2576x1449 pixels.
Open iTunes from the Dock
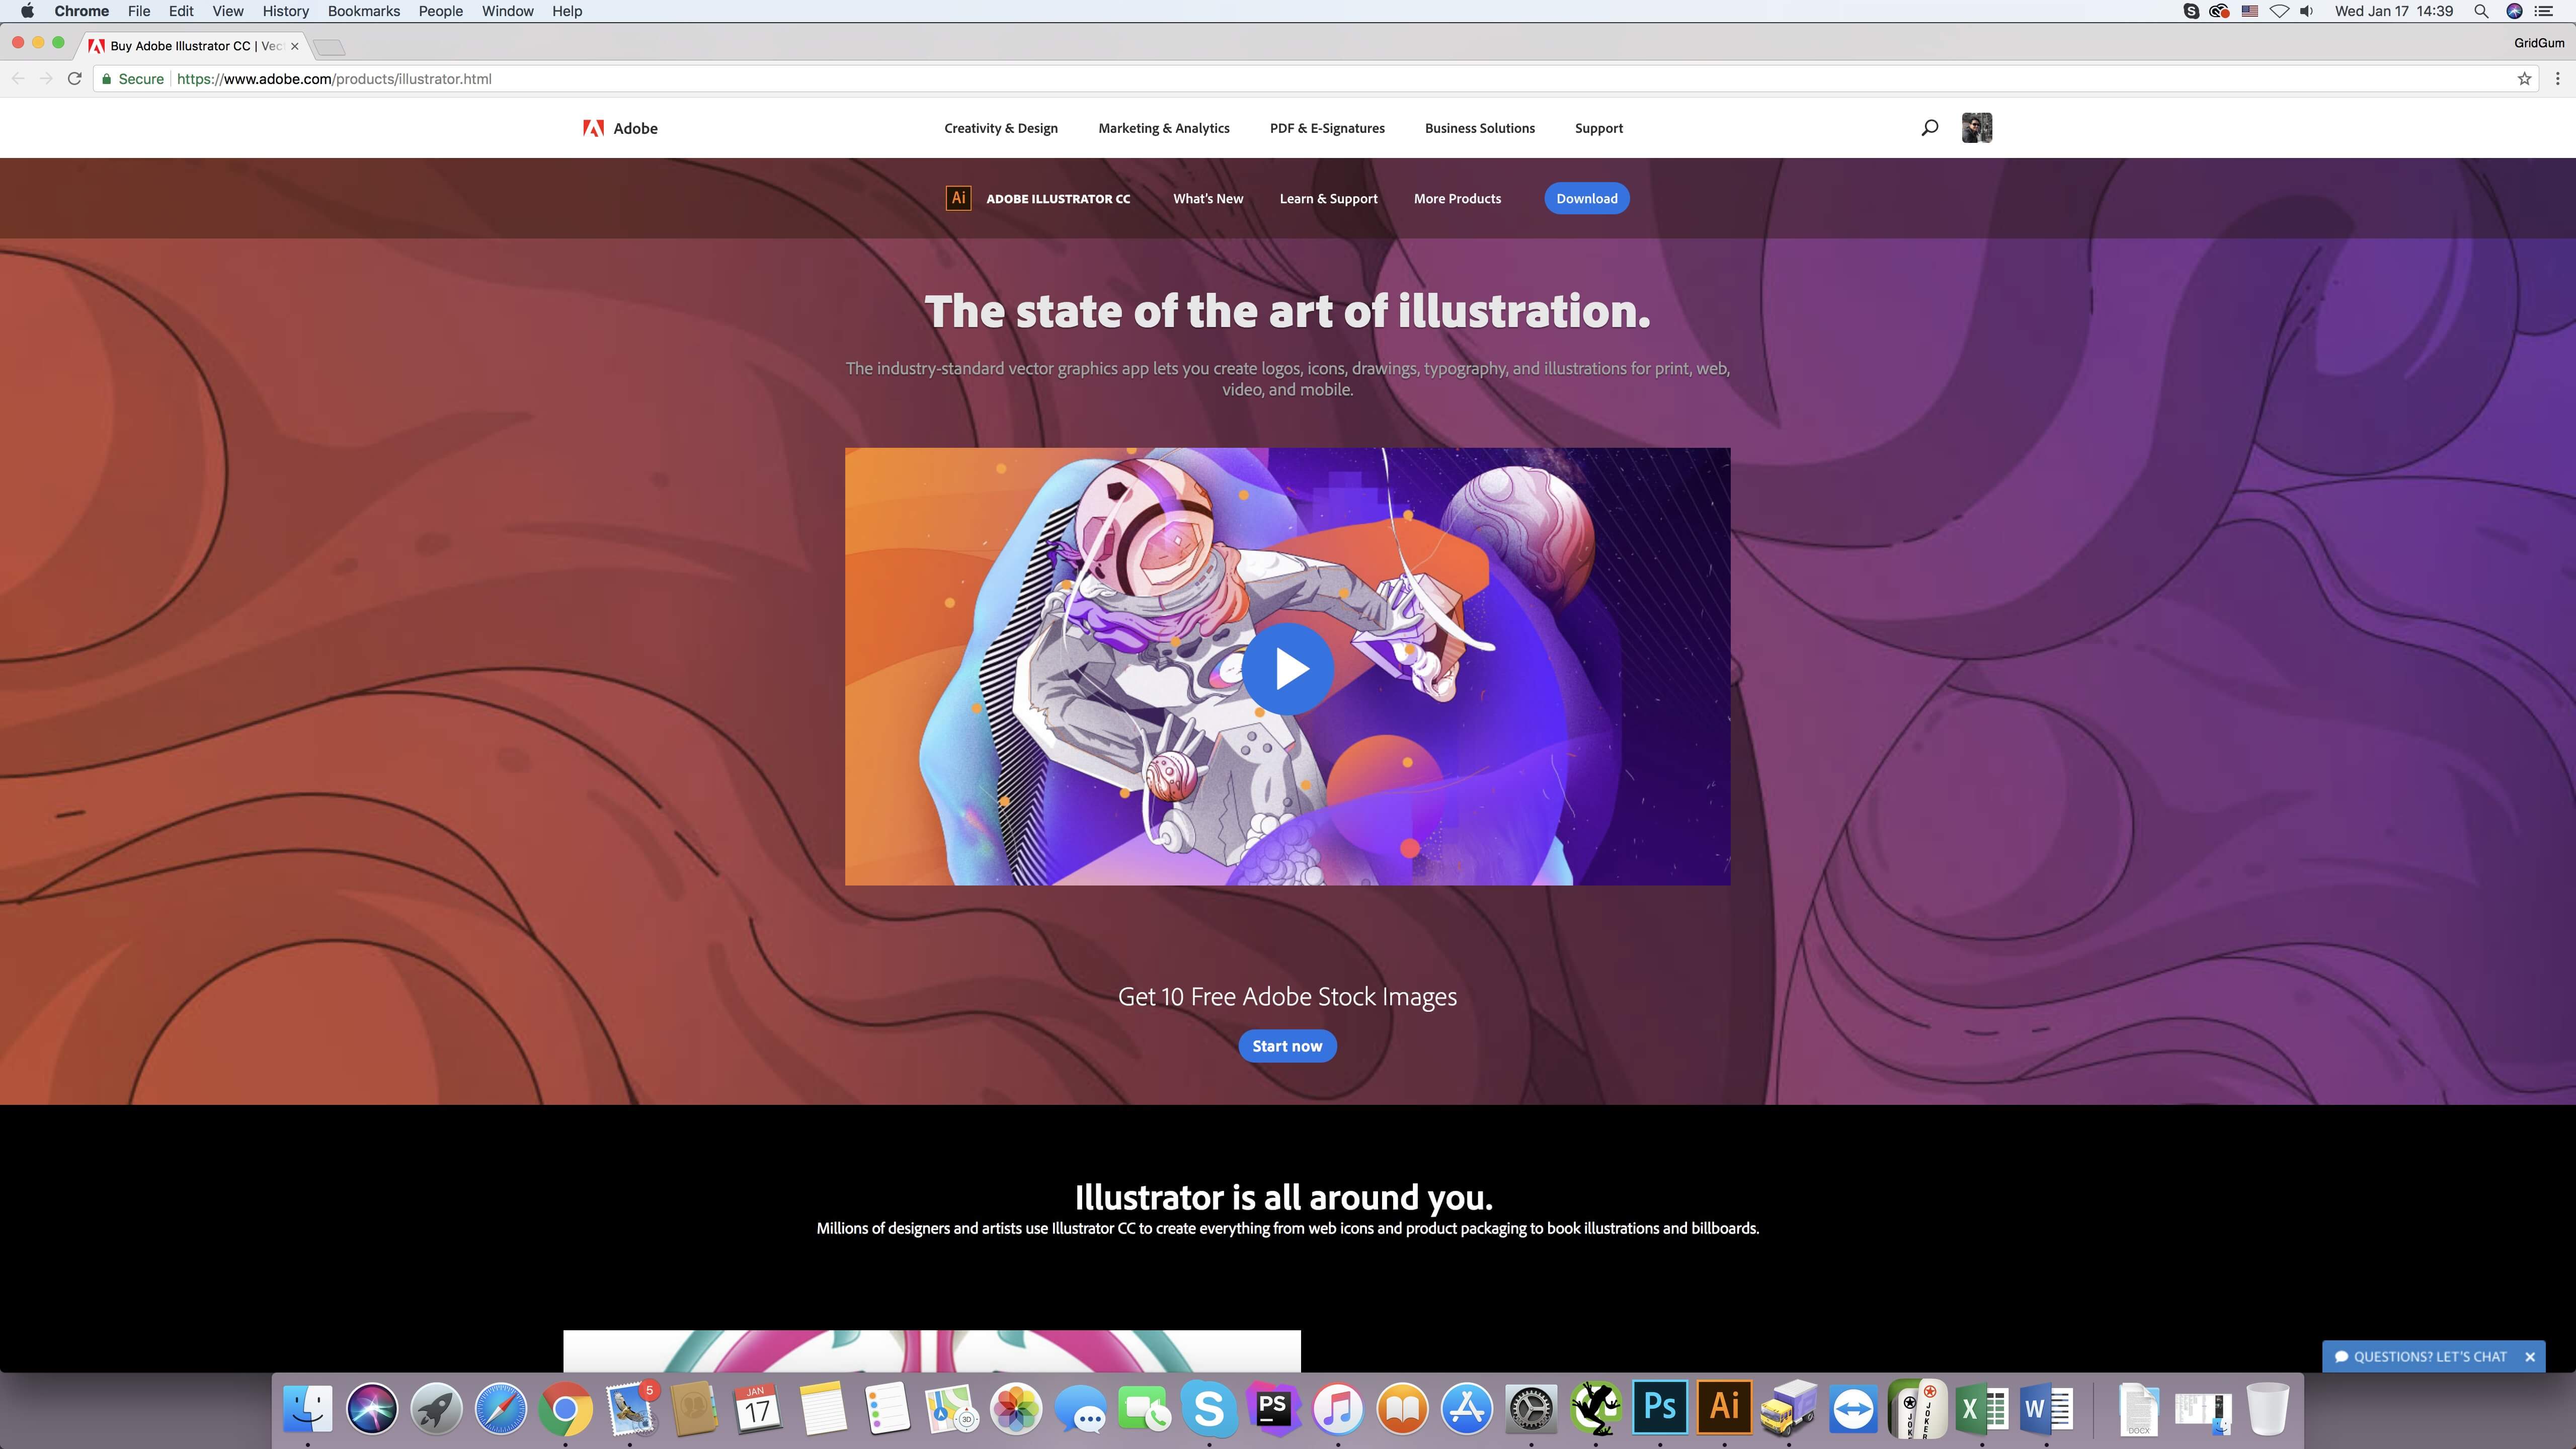pos(1338,1408)
